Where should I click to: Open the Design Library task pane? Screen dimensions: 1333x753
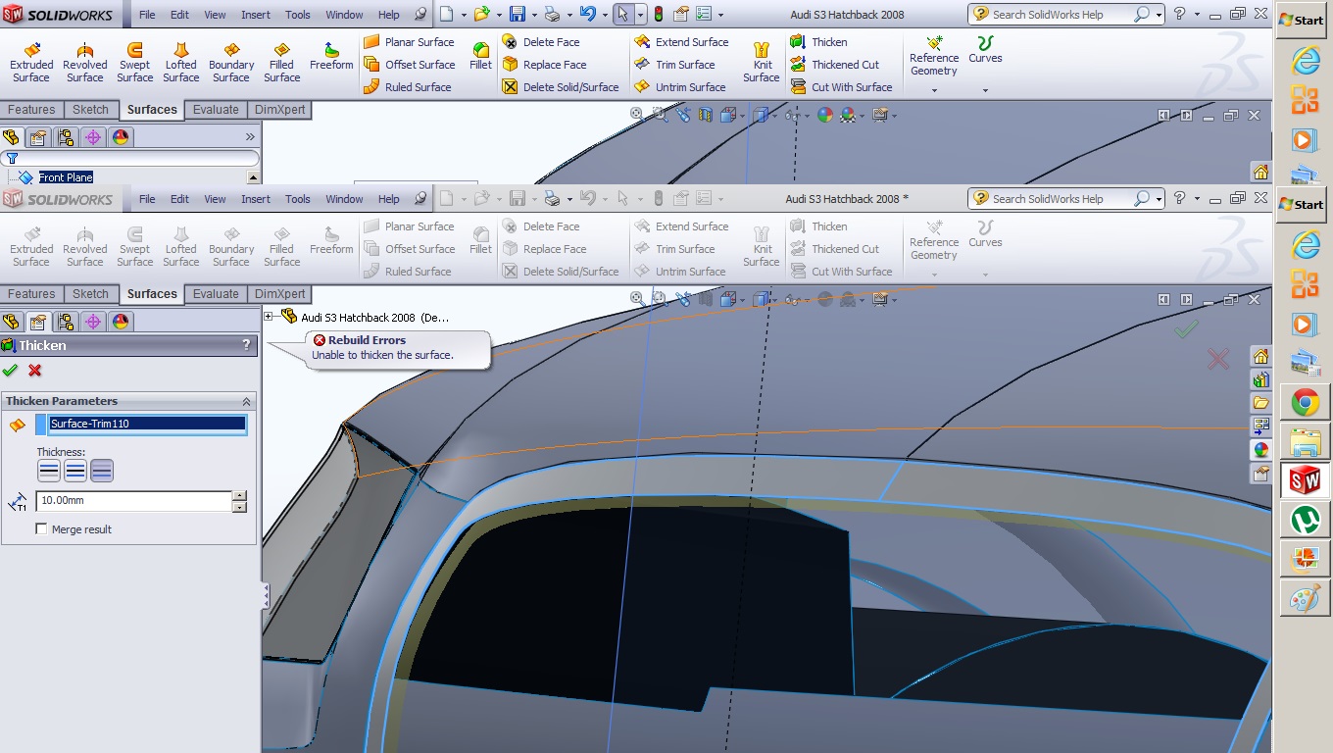[x=1261, y=379]
